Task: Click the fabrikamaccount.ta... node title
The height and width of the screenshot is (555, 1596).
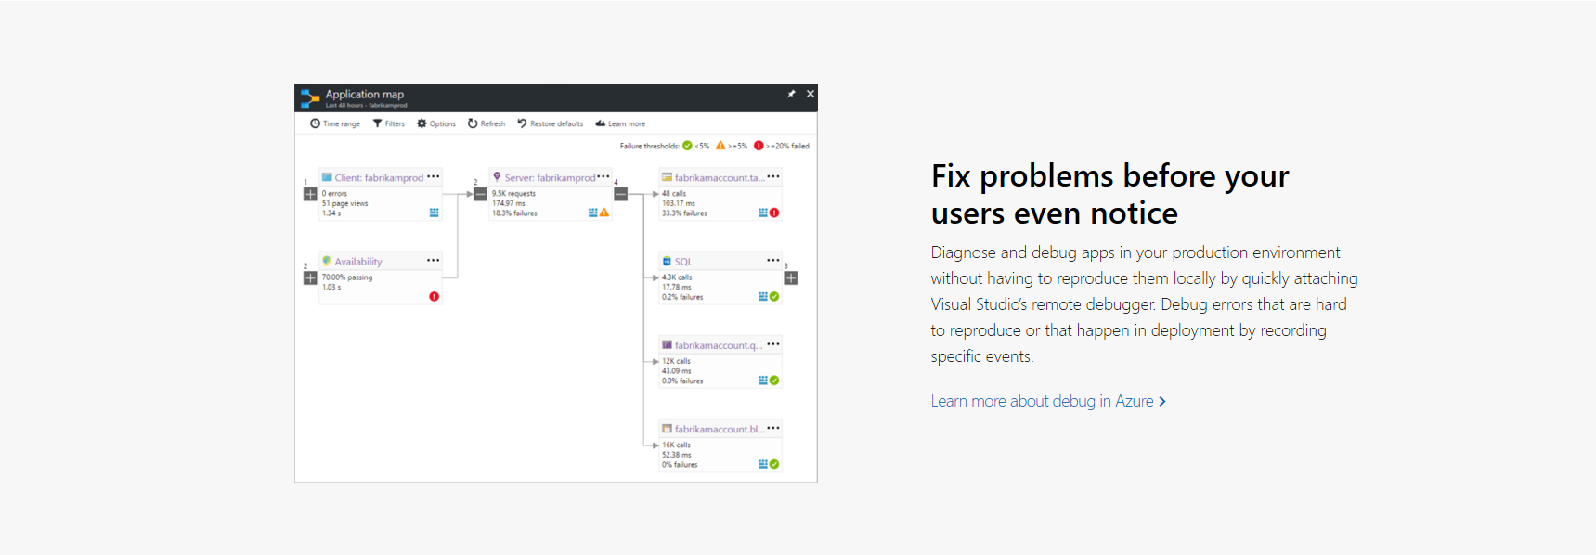Action: tap(720, 177)
